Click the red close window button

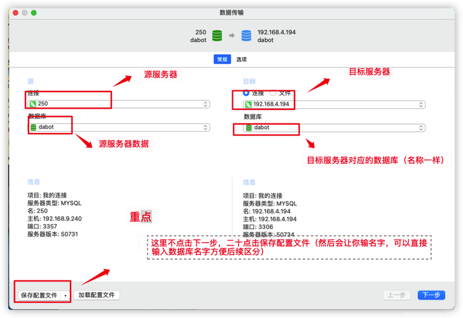[16, 13]
